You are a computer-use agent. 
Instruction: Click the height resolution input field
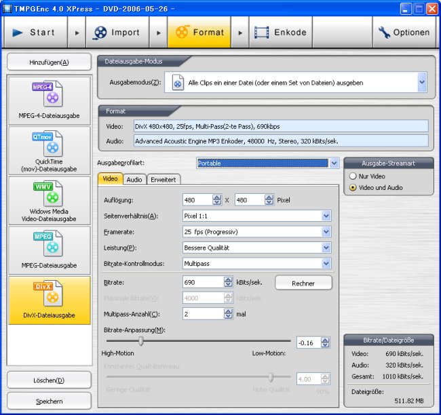point(250,200)
